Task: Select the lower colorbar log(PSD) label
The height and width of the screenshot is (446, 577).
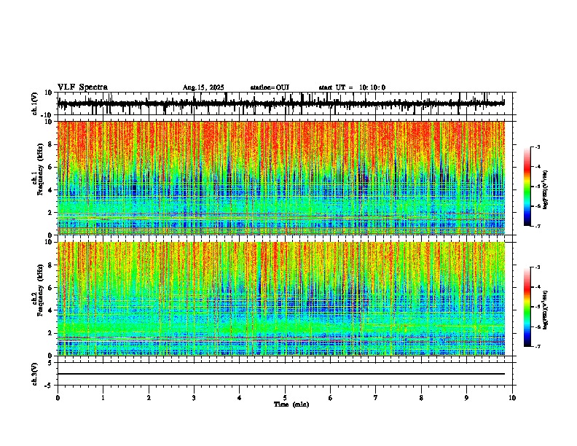Action: (x=546, y=310)
